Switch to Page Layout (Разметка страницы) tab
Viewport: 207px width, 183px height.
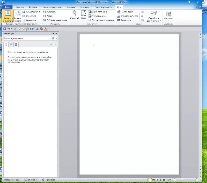pos(52,7)
